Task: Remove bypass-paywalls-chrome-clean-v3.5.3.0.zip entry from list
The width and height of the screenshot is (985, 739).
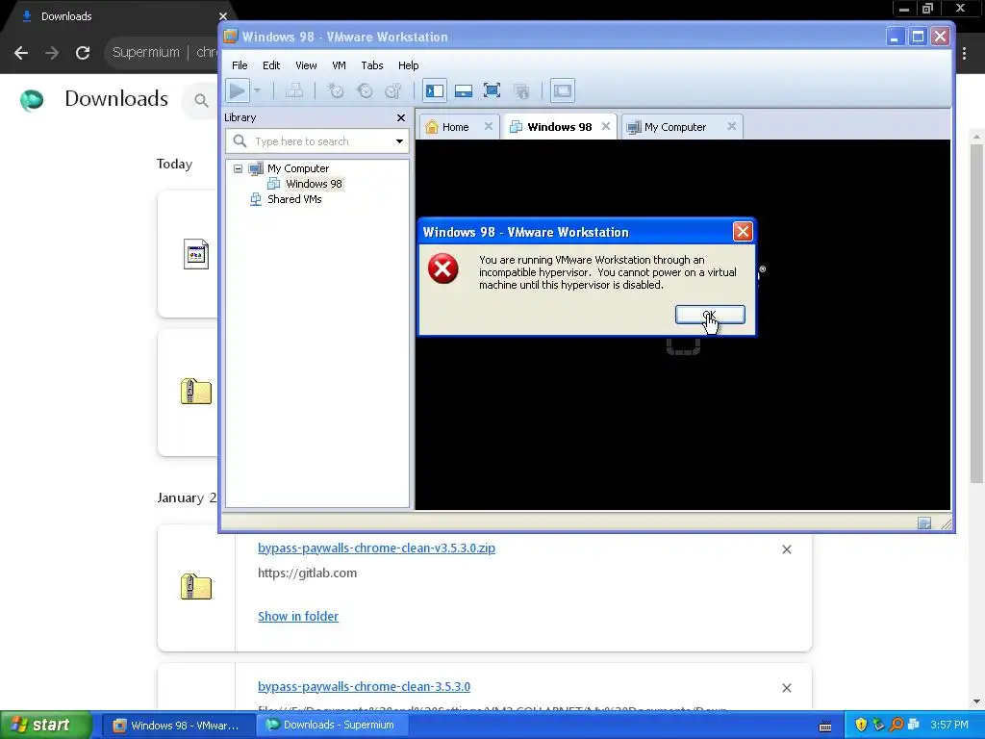Action: tap(787, 549)
